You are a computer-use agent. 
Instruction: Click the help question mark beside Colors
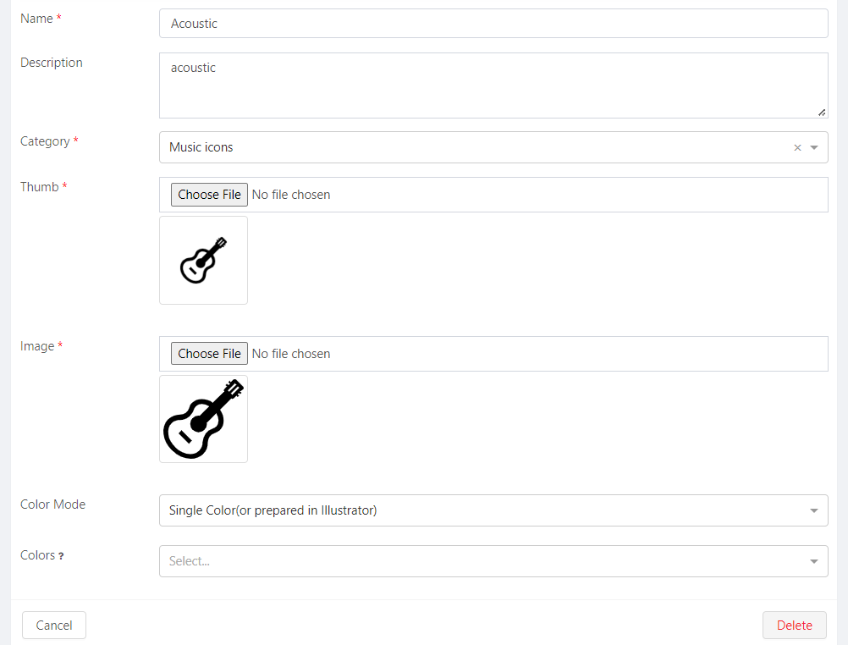tap(61, 556)
